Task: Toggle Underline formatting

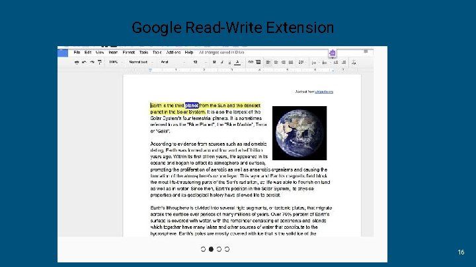Action: 229,63
